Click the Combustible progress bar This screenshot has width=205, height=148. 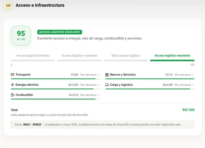point(55,99)
